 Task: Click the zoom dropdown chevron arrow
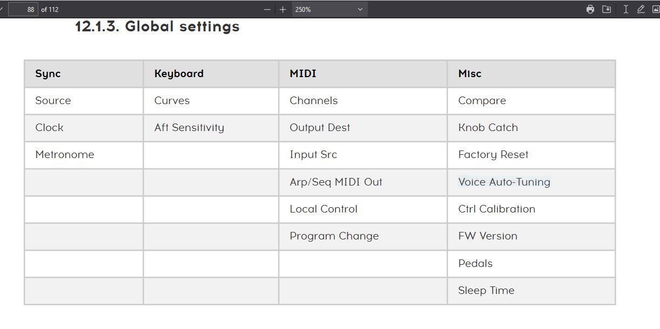click(x=360, y=9)
